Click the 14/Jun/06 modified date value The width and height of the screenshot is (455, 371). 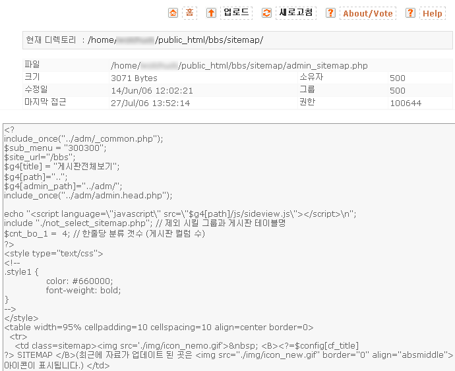point(152,90)
